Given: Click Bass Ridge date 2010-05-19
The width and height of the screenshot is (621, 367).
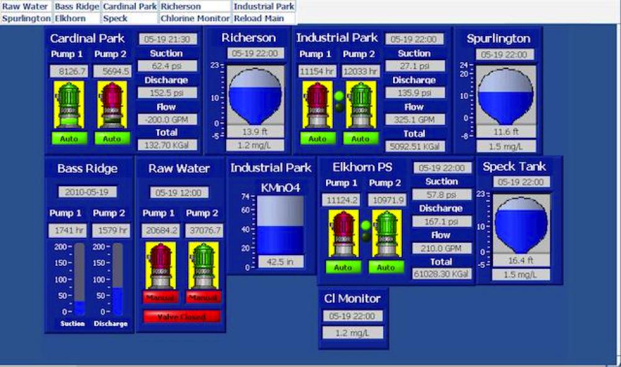Looking at the screenshot, I should click(87, 192).
